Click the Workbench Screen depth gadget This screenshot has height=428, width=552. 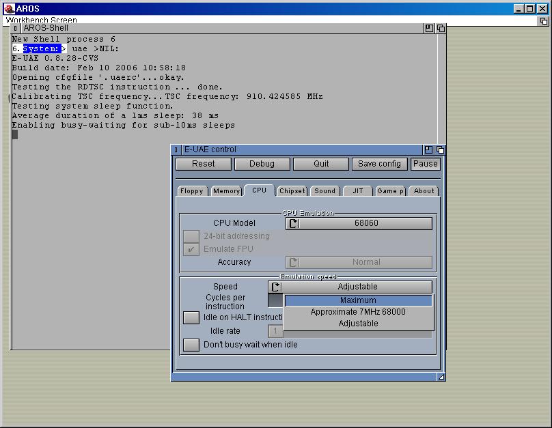point(544,21)
